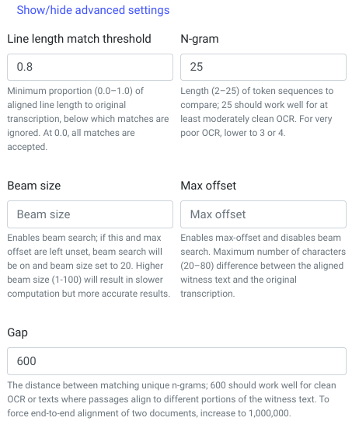Screen dimensions: 352x428
Task: Click the Line length match threshold label
Action: [x=79, y=39]
